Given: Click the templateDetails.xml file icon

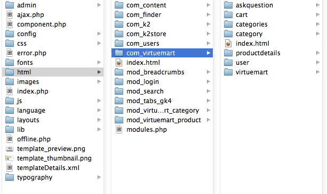Looking at the screenshot, I should click(x=10, y=168).
